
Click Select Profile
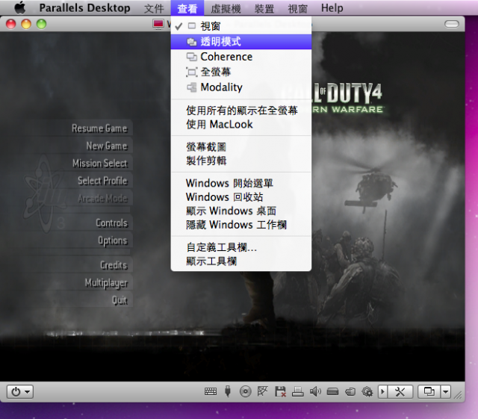coord(102,181)
